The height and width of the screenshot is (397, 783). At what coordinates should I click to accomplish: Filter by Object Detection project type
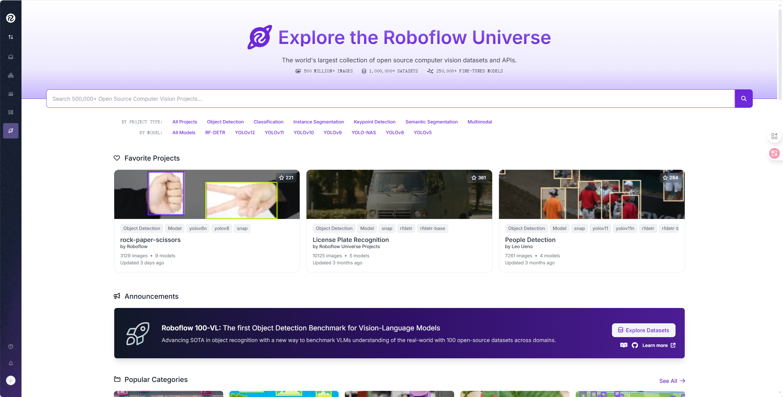click(x=225, y=122)
